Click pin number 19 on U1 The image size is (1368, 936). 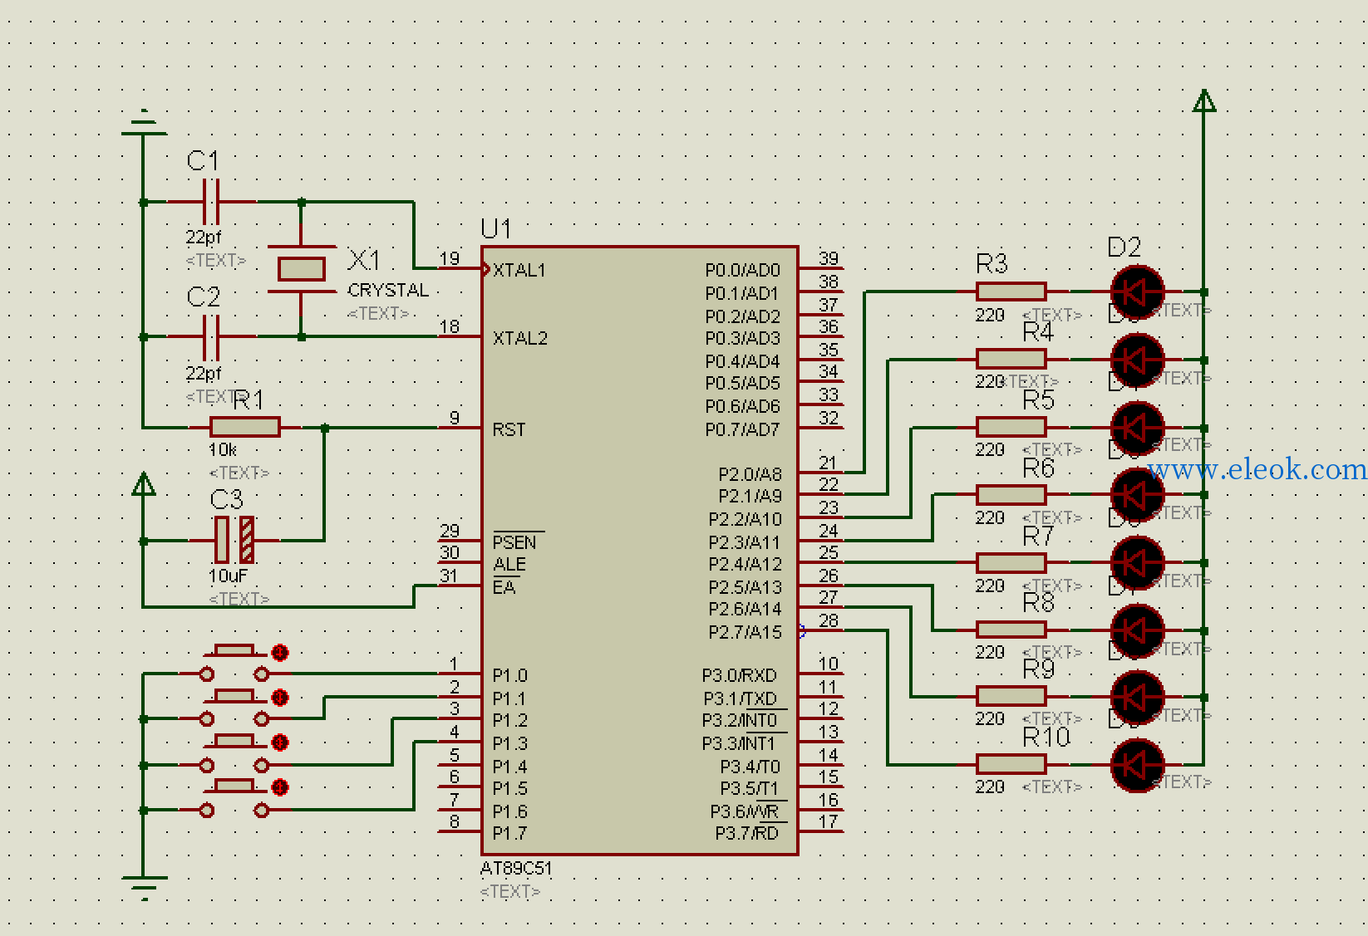[450, 258]
